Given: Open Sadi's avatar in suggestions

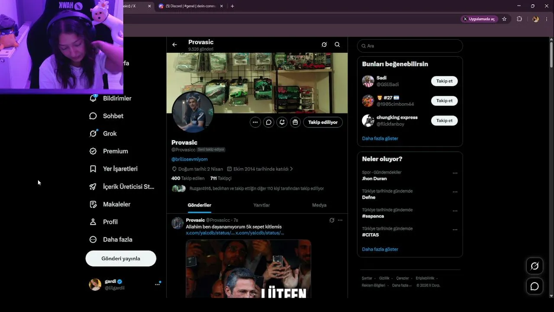Looking at the screenshot, I should point(368,81).
